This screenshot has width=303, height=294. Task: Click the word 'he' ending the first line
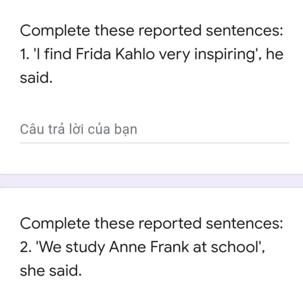point(275,54)
